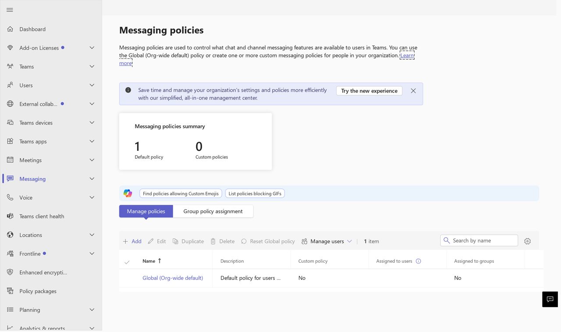Open the Manage users dropdown

[327, 241]
